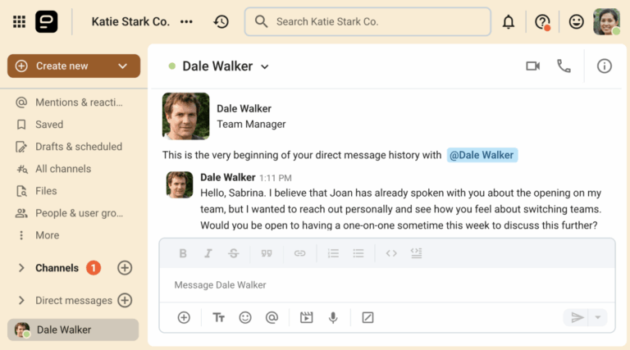Open the history clock icon
The width and height of the screenshot is (630, 350).
221,22
